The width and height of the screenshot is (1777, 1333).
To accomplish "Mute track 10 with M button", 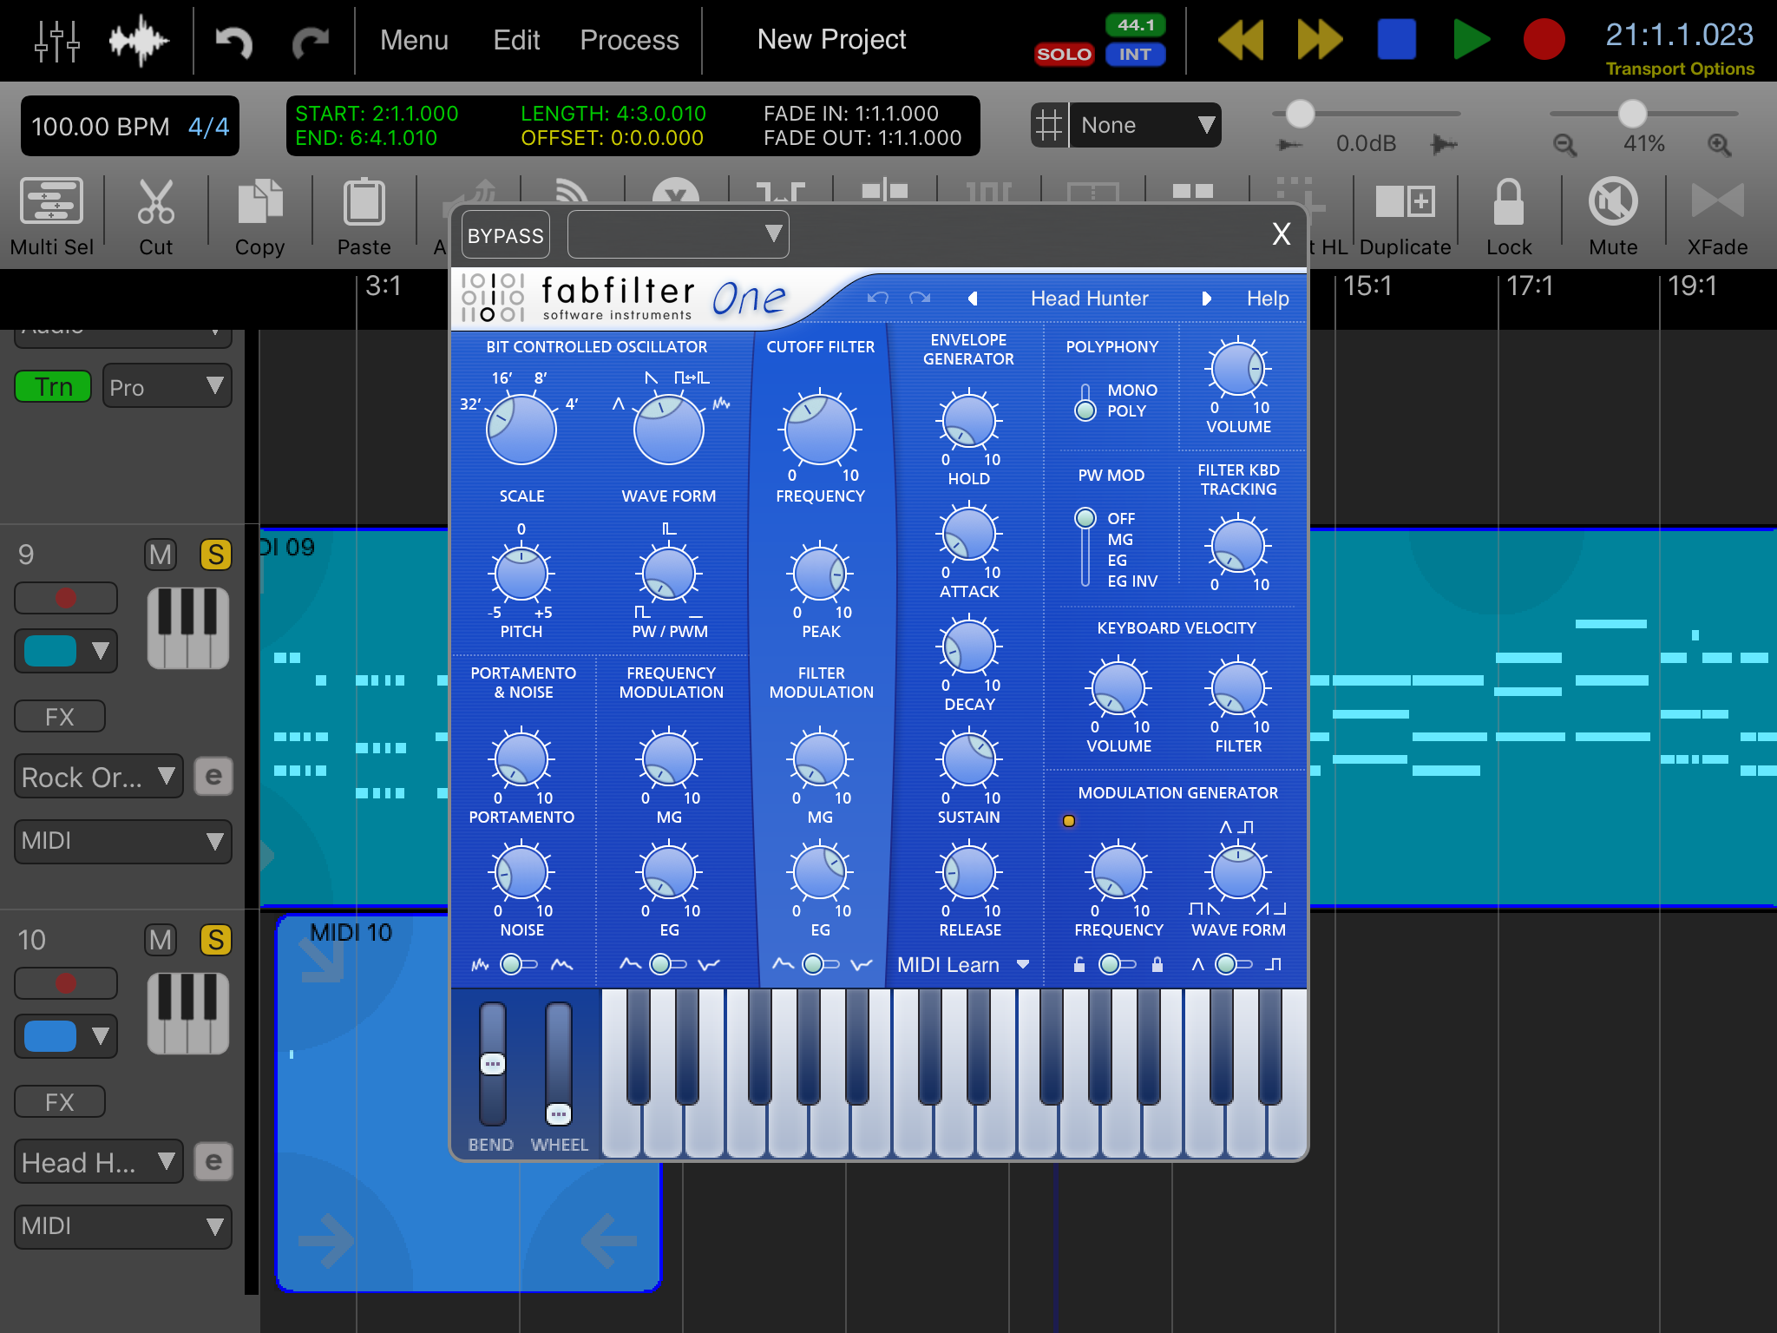I will pos(161,940).
